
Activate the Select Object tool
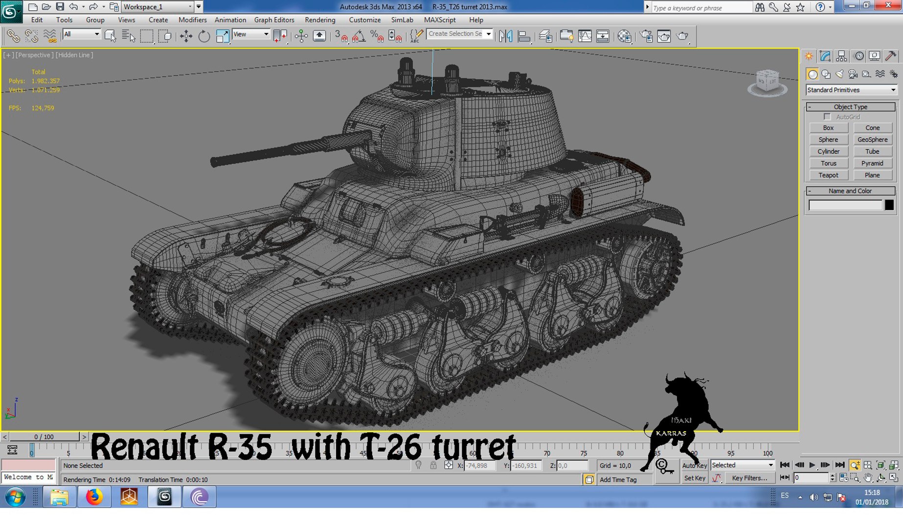(x=111, y=36)
